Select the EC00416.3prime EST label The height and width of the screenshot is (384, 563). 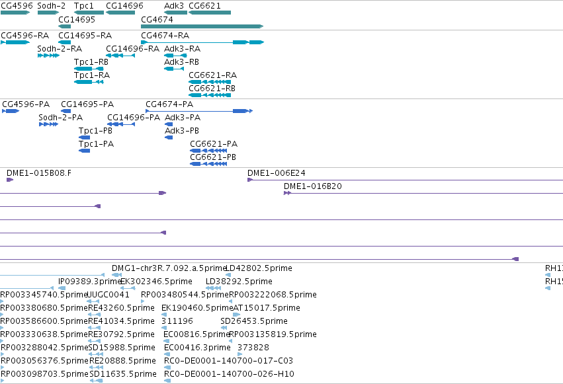[x=197, y=348]
